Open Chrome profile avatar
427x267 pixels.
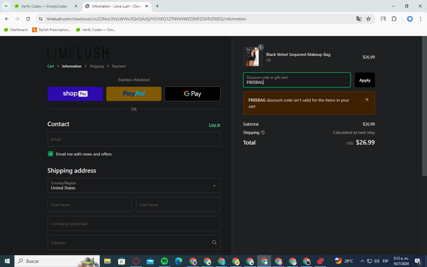[x=410, y=19]
